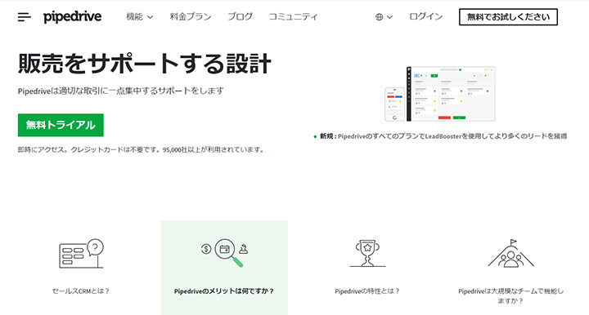Click the sales CRM question-mark icon
Viewport: 589px width, 315px height.
click(x=81, y=254)
